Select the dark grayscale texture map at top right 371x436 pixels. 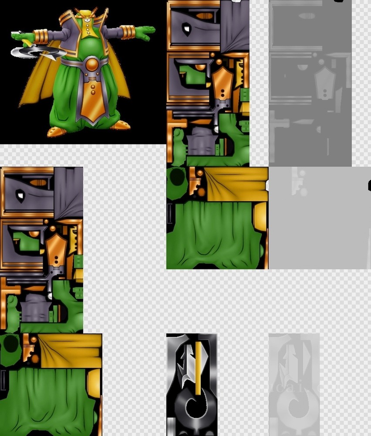310,83
